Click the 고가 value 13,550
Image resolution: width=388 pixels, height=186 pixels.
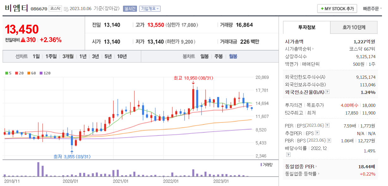156,25
